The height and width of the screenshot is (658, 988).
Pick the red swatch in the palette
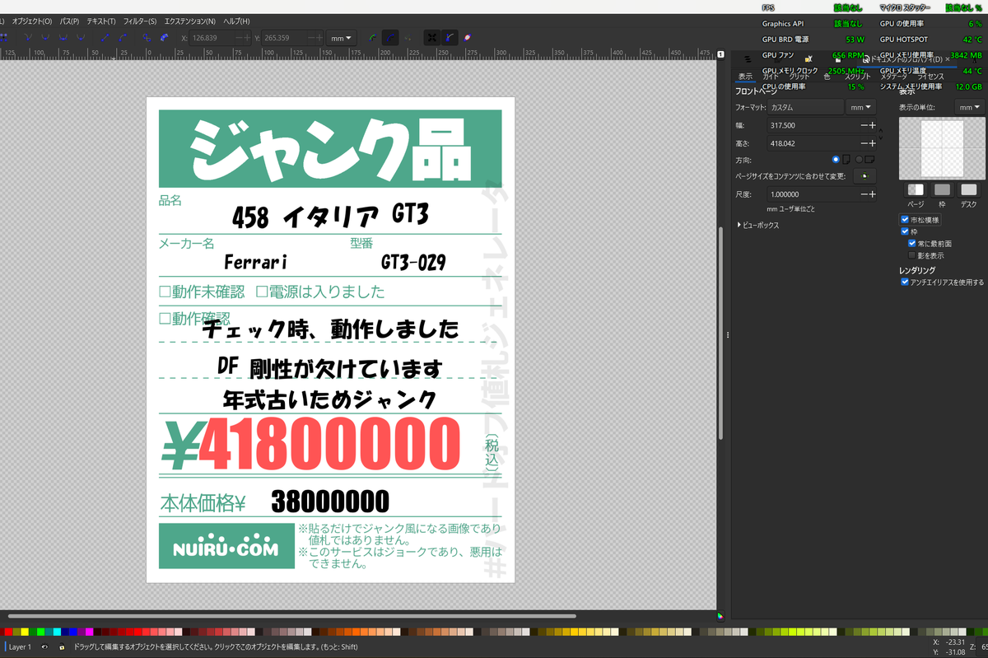point(8,632)
